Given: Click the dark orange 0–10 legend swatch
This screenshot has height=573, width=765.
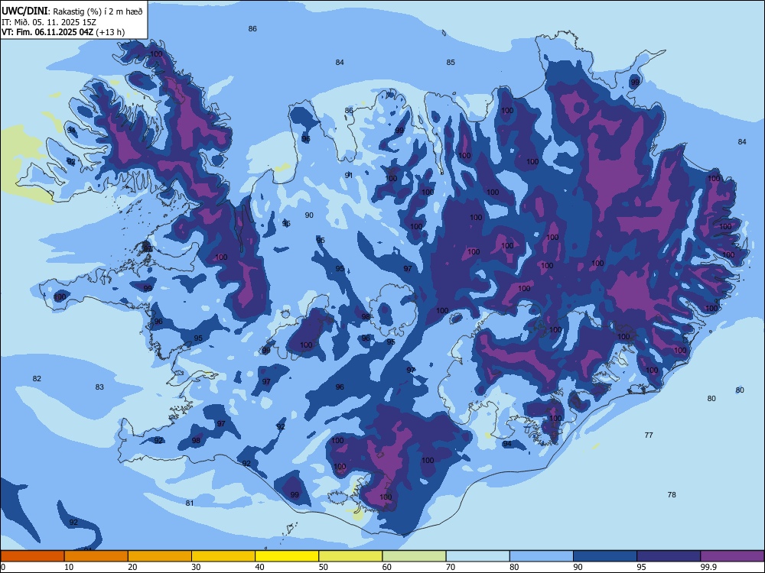Looking at the screenshot, I should [32, 556].
